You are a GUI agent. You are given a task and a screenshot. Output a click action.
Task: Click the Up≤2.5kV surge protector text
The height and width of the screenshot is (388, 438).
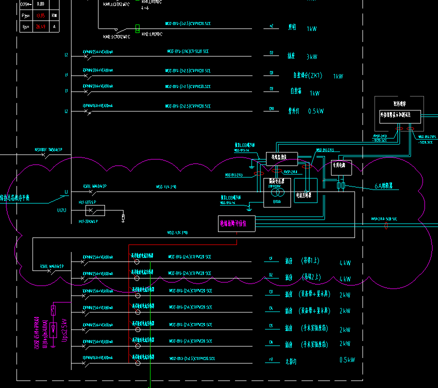click(64, 330)
